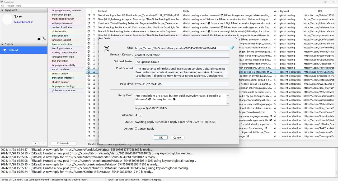
Task: Select the 'webpage translator' keyword
Action: pos(67,23)
